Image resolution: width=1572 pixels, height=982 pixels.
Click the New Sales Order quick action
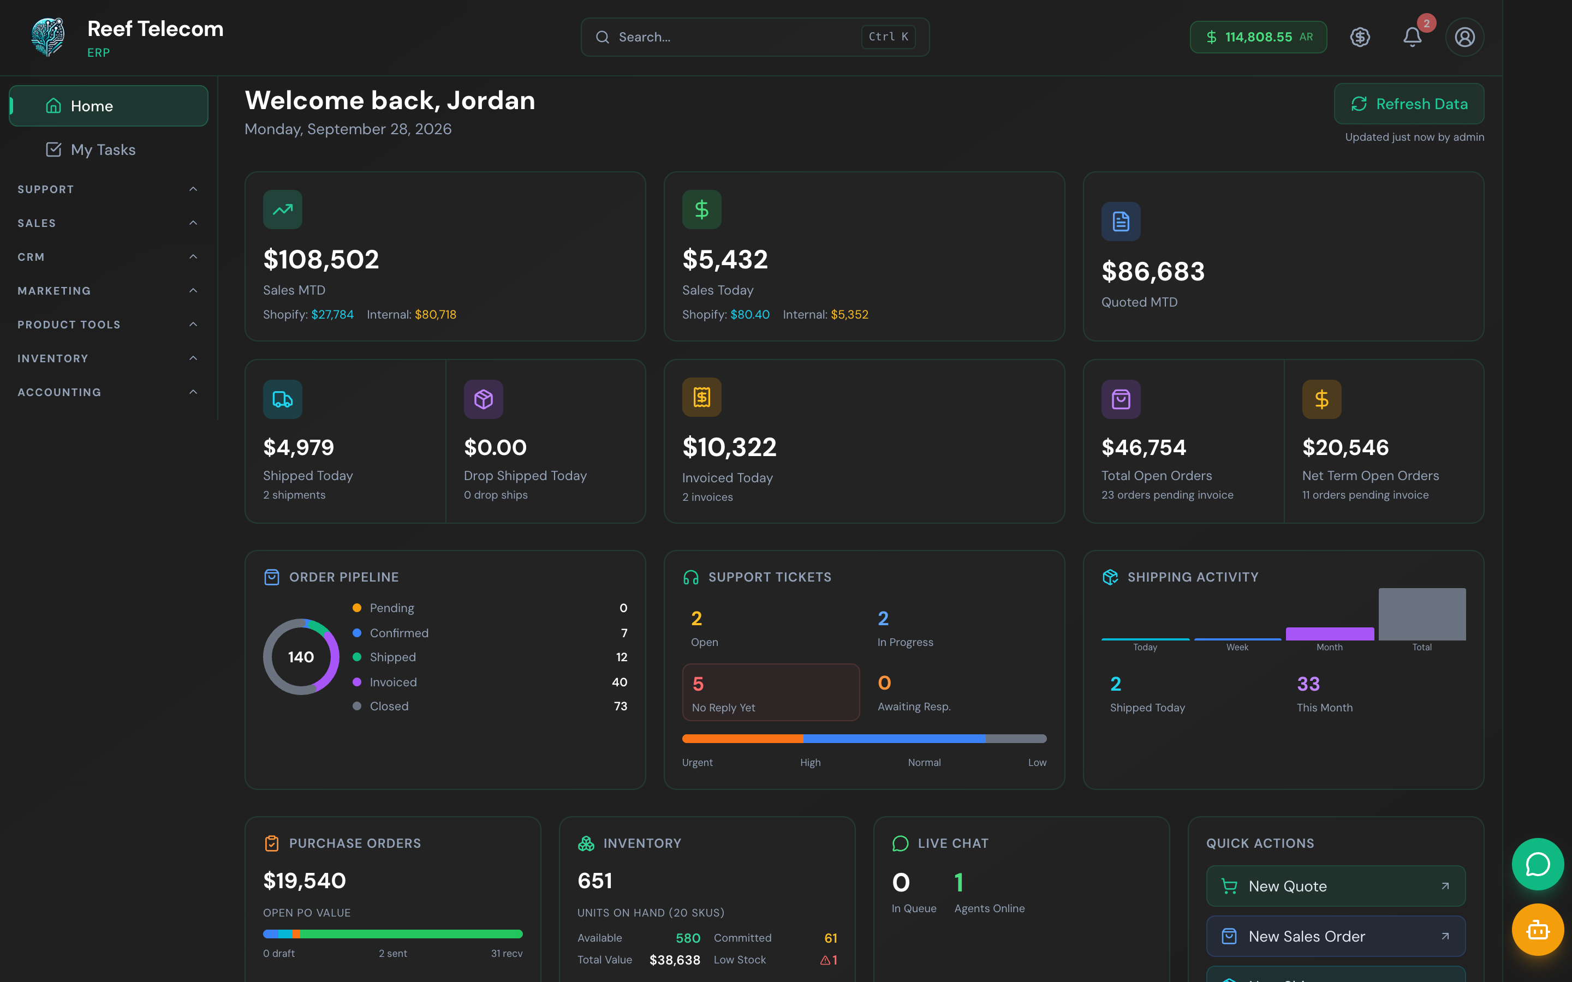click(1336, 936)
